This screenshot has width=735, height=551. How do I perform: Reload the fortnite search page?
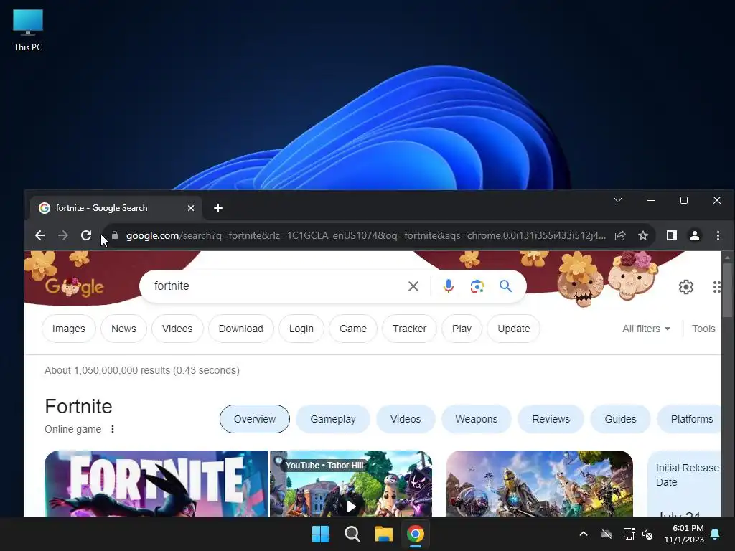86,235
